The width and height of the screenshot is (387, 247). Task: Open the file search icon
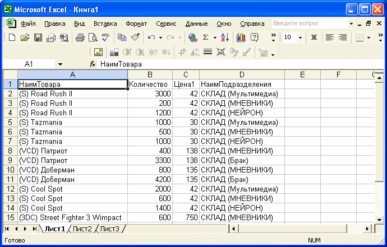coord(64,38)
